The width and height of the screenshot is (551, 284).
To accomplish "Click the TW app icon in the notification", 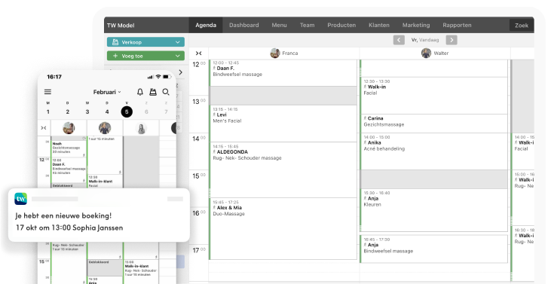I will click(21, 199).
